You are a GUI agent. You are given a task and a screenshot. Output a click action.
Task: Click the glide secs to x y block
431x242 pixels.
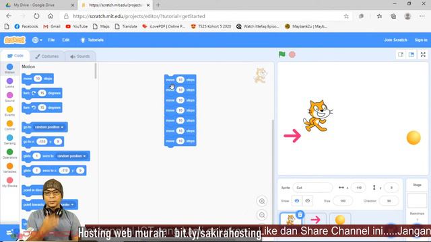point(54,171)
